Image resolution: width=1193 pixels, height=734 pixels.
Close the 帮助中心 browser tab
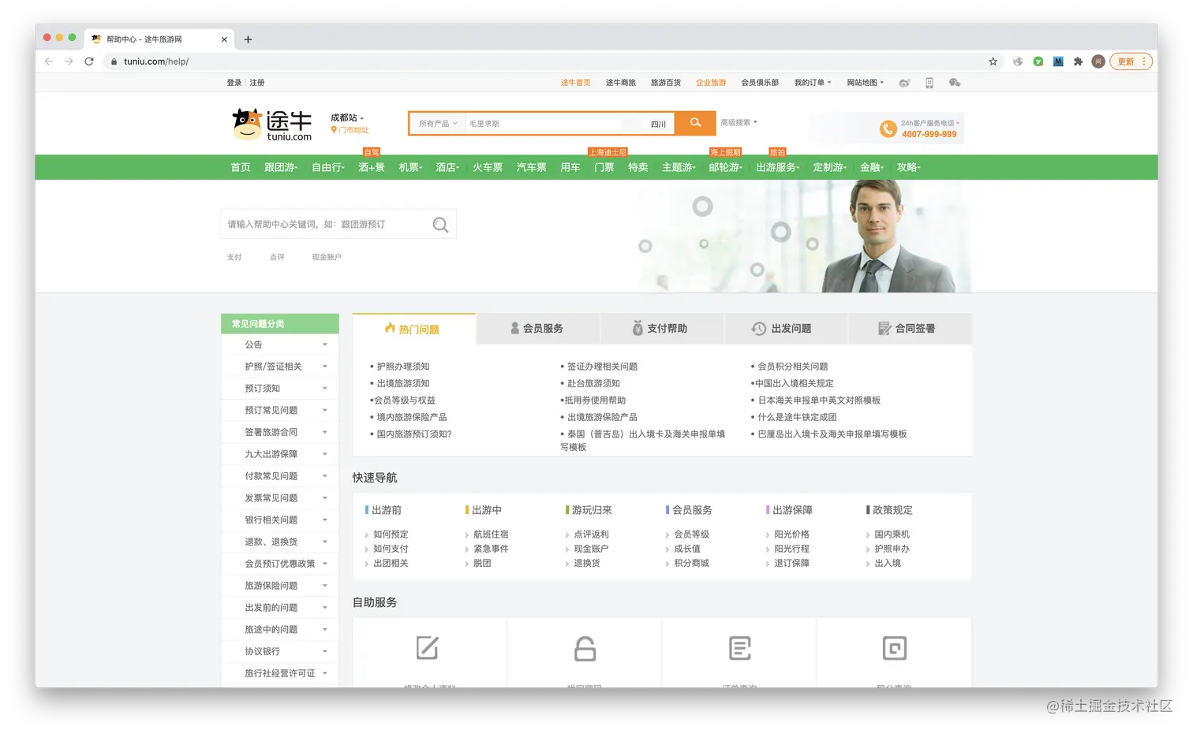point(224,39)
